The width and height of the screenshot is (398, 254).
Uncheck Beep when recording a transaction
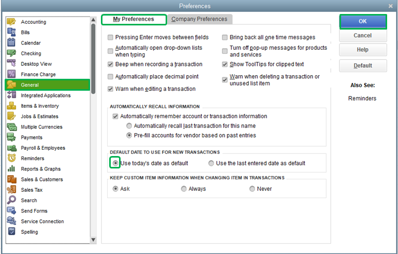(110, 64)
